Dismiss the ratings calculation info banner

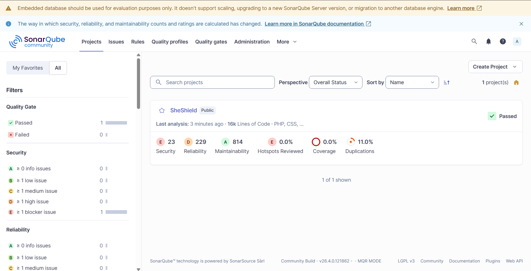(521, 24)
